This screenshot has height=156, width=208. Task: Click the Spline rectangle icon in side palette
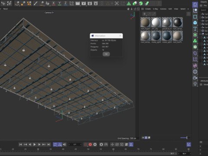pos(195,17)
